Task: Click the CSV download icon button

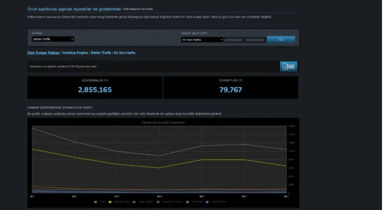Action: tap(288, 66)
